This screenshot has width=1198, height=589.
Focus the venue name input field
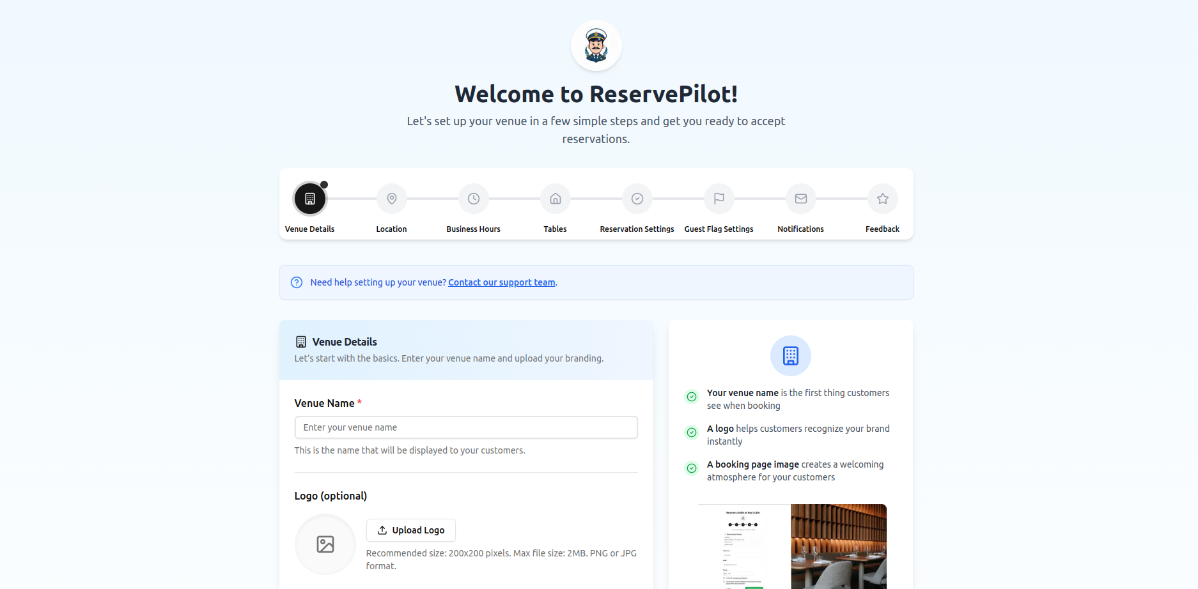click(465, 427)
